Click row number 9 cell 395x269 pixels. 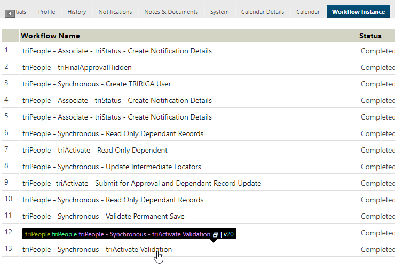[10, 182]
